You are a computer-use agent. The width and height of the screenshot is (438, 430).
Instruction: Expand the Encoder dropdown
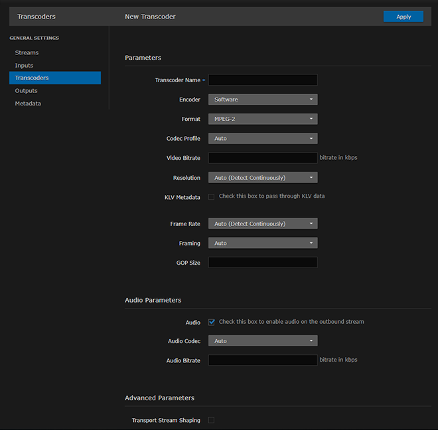point(263,100)
